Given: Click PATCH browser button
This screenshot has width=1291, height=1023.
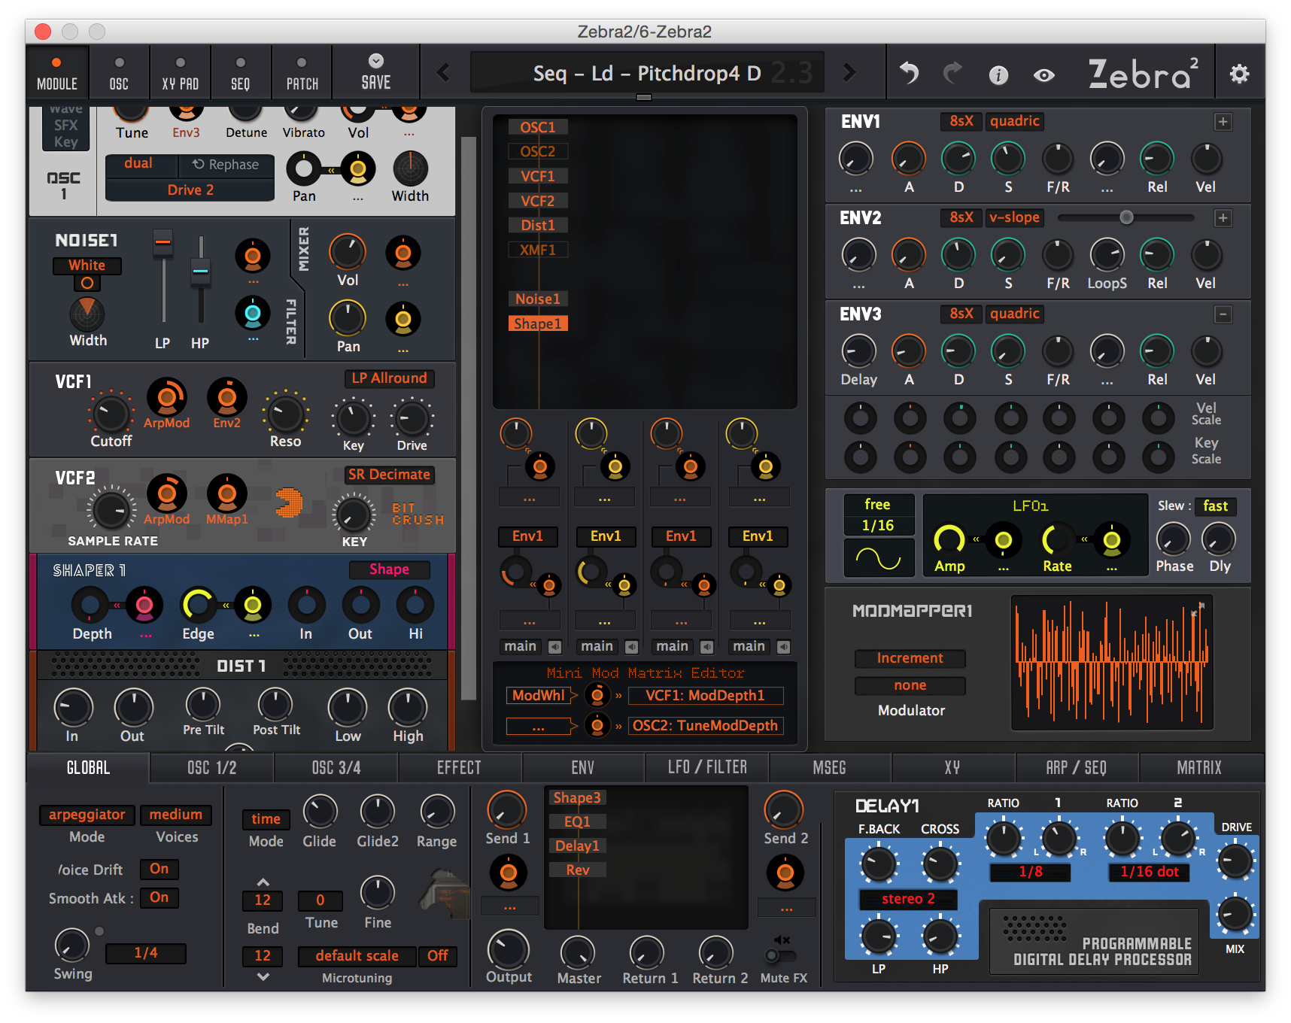Looking at the screenshot, I should pyautogui.click(x=302, y=72).
